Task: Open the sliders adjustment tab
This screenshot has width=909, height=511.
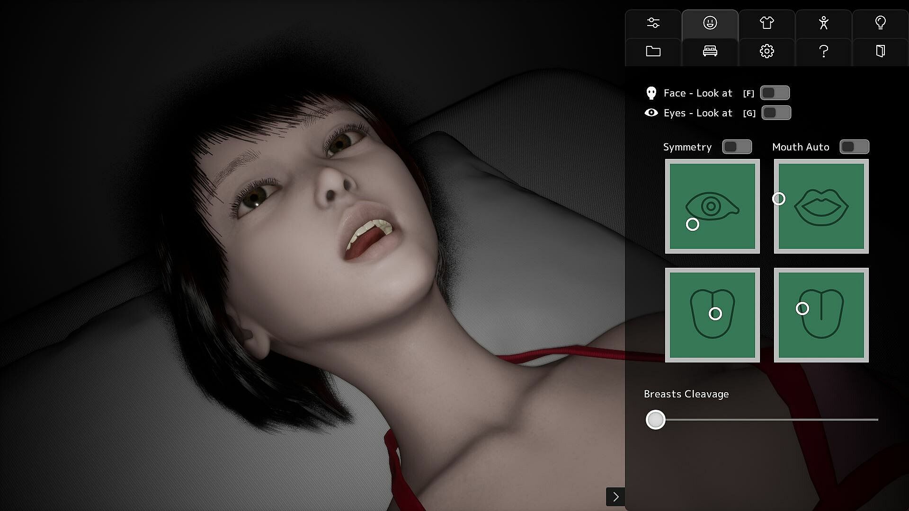Action: pyautogui.click(x=653, y=23)
